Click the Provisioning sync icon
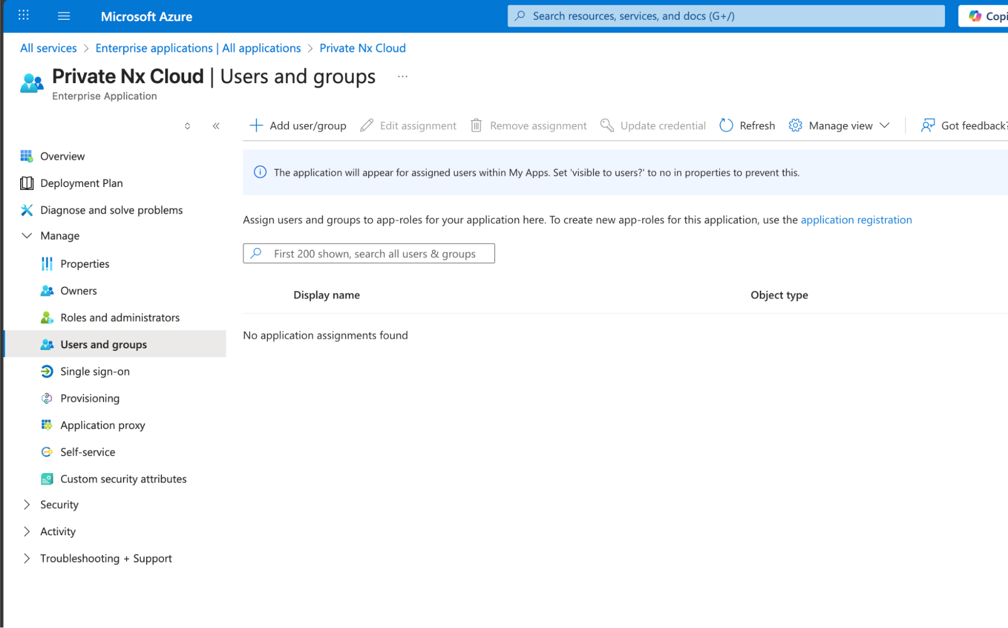 (x=47, y=398)
